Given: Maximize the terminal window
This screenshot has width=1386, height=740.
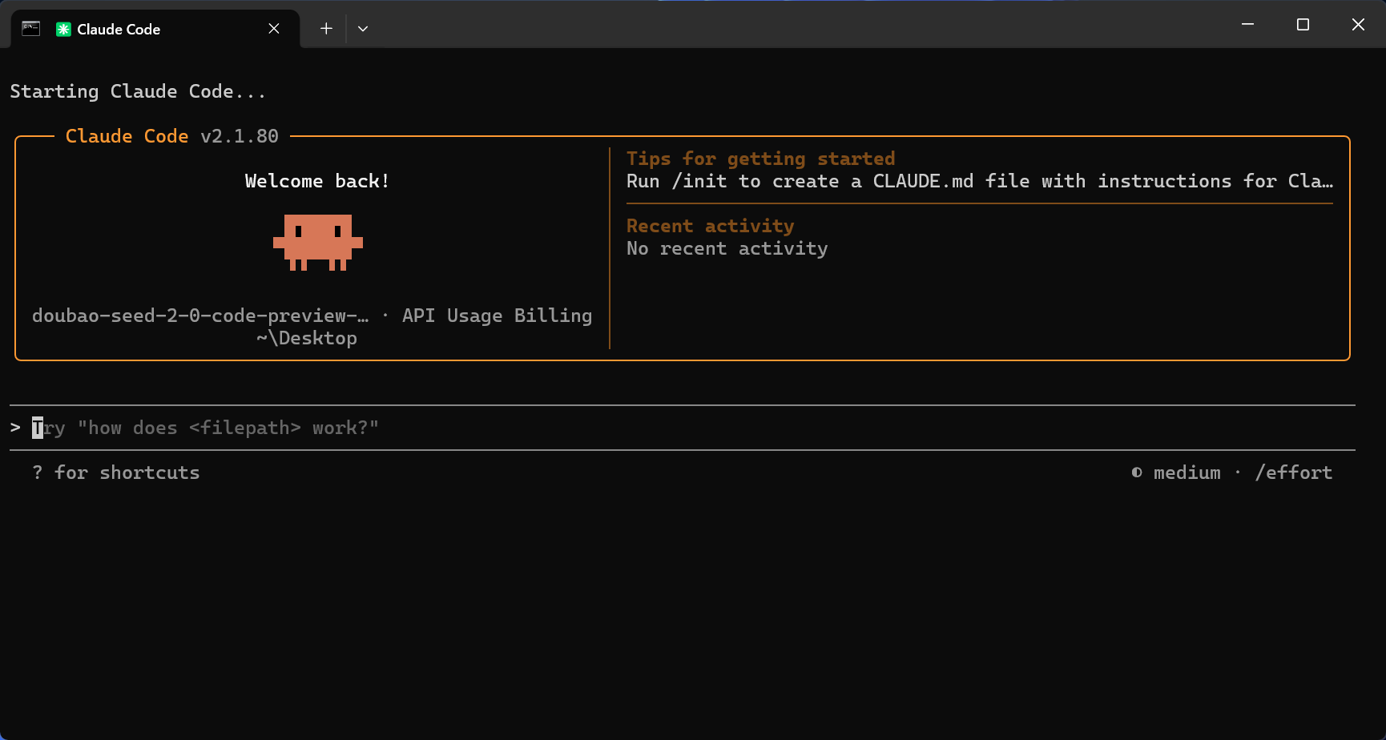Looking at the screenshot, I should 1303,25.
